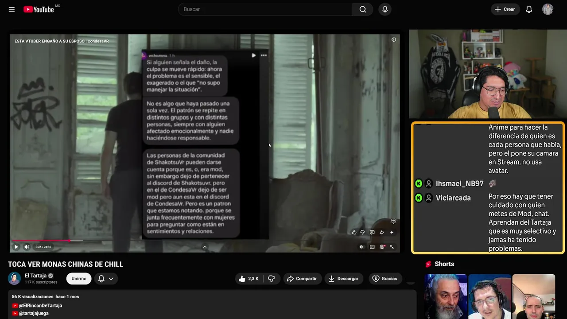Viewport: 567px width, 319px height.
Task: Open the notifications bell in the header
Action: pos(529,9)
